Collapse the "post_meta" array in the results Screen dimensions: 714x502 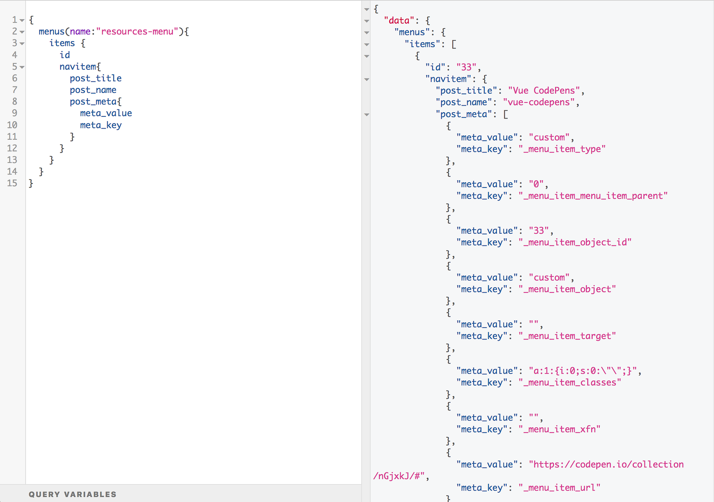tap(367, 115)
